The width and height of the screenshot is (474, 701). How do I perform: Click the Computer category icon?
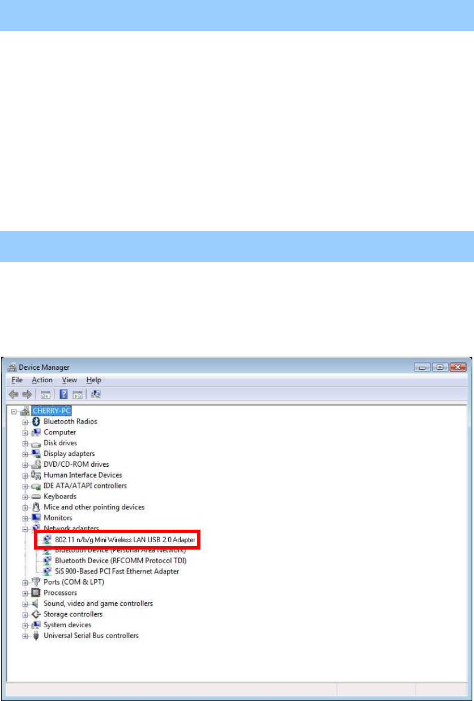(36, 432)
